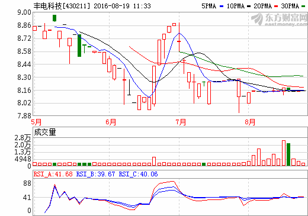308x216 pixels.
Task: Click the largest green candlestick in May
Action: pos(79,46)
